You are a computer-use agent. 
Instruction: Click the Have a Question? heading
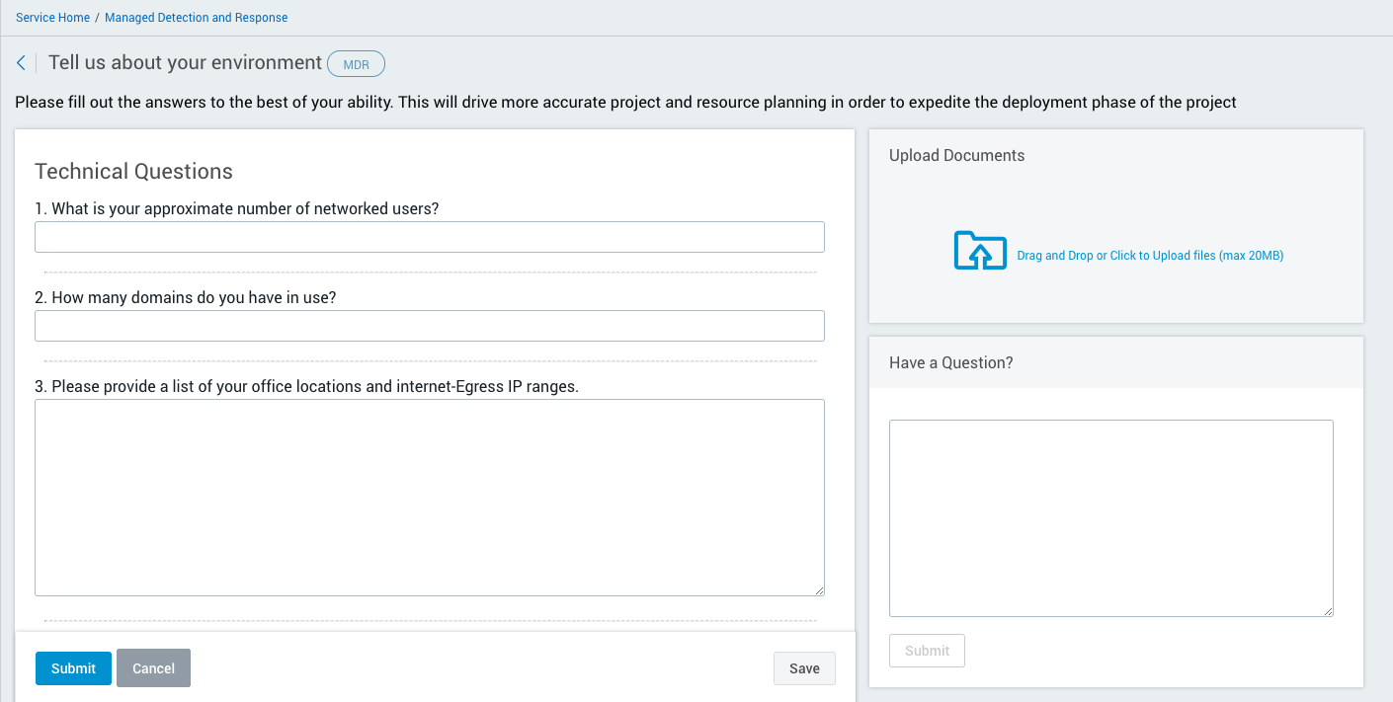click(950, 362)
